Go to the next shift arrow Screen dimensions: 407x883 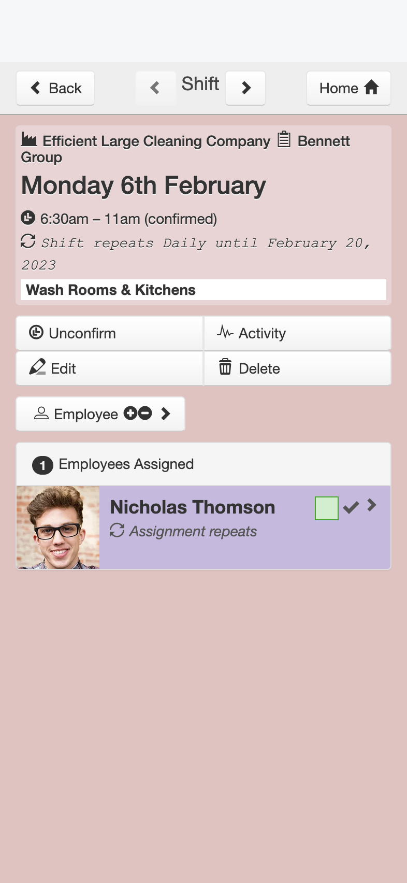coord(245,88)
